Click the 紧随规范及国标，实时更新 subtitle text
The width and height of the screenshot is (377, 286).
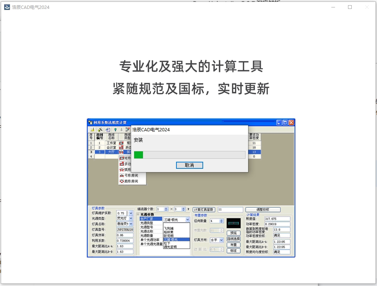[x=191, y=89]
